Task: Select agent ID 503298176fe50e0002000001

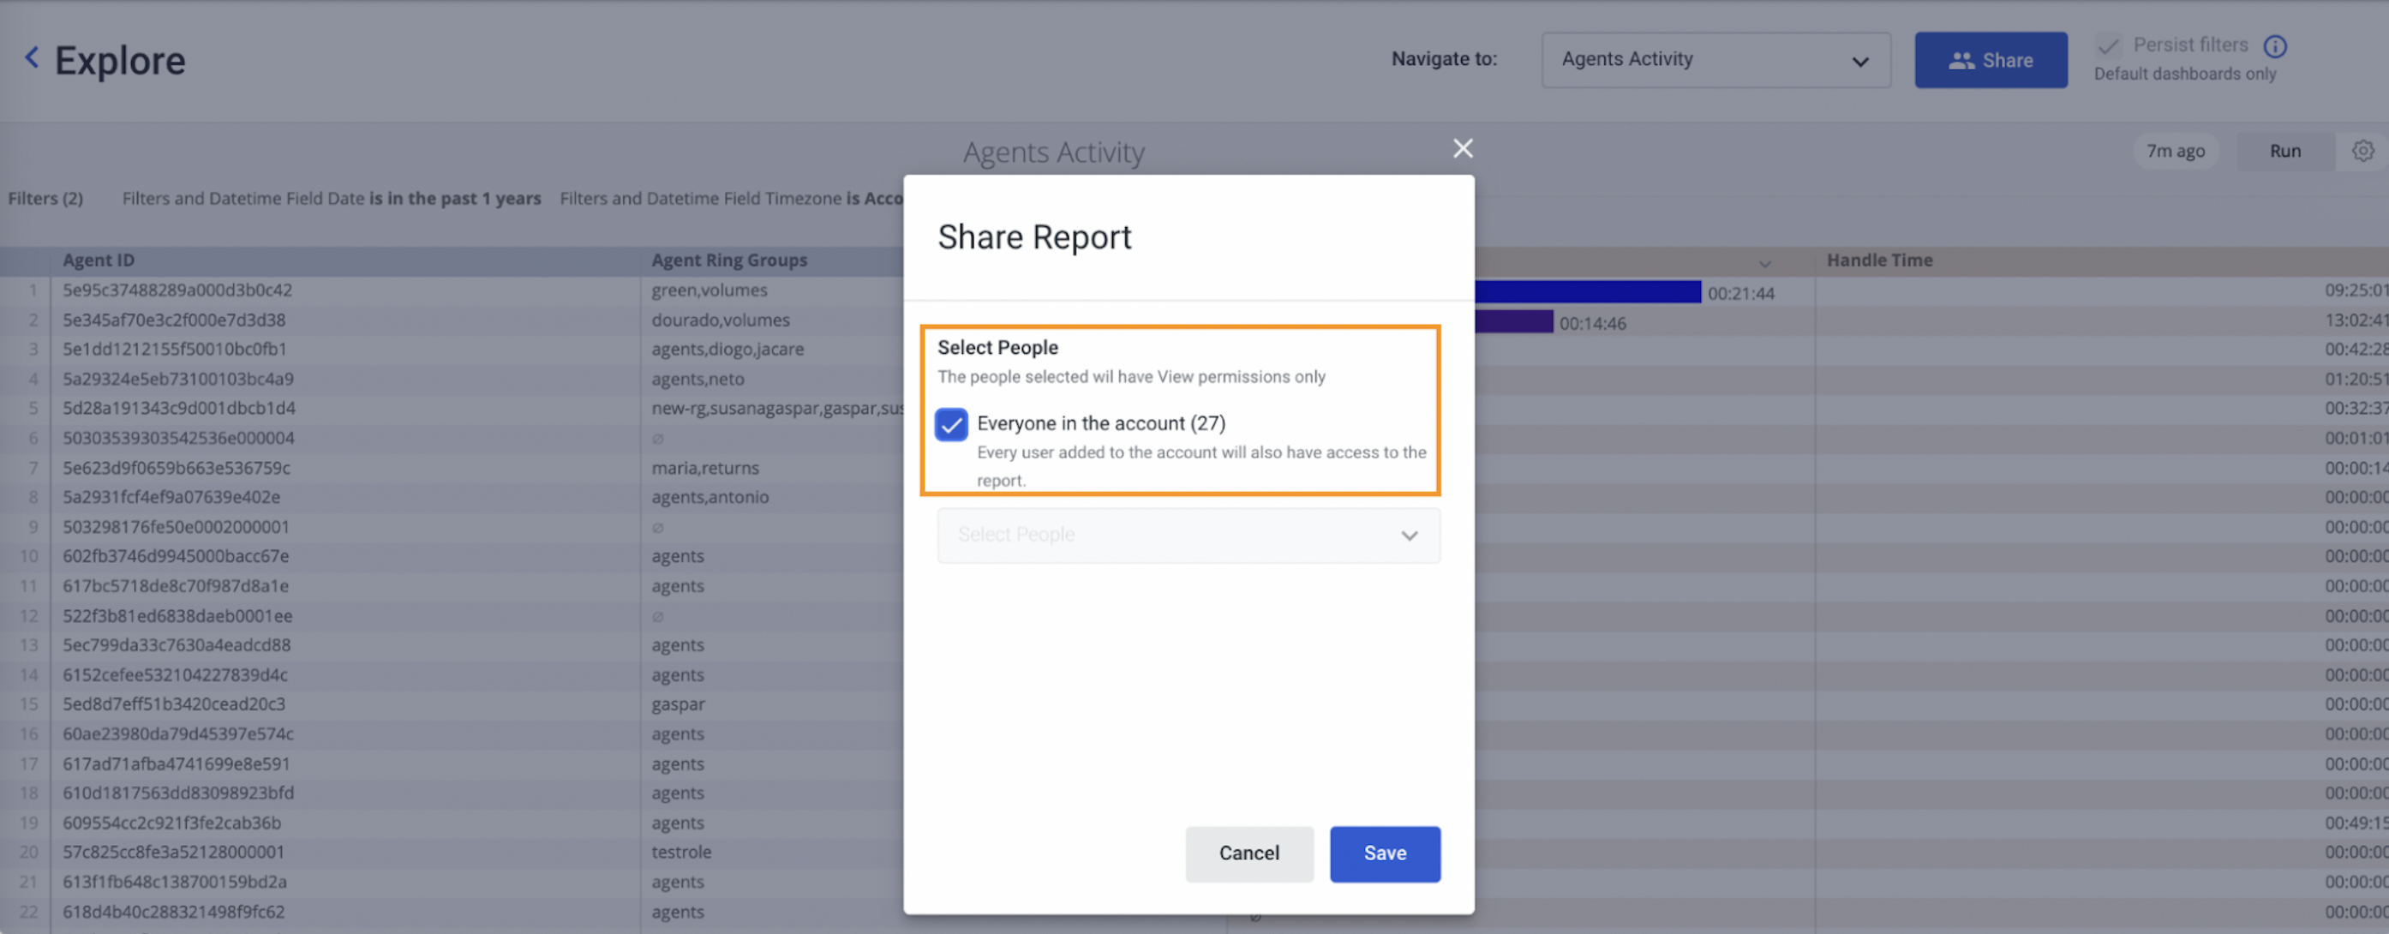Action: [177, 527]
